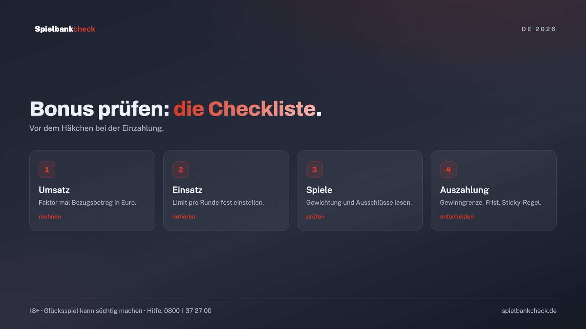Click the Umsatz card title
The width and height of the screenshot is (586, 329).
click(54, 190)
